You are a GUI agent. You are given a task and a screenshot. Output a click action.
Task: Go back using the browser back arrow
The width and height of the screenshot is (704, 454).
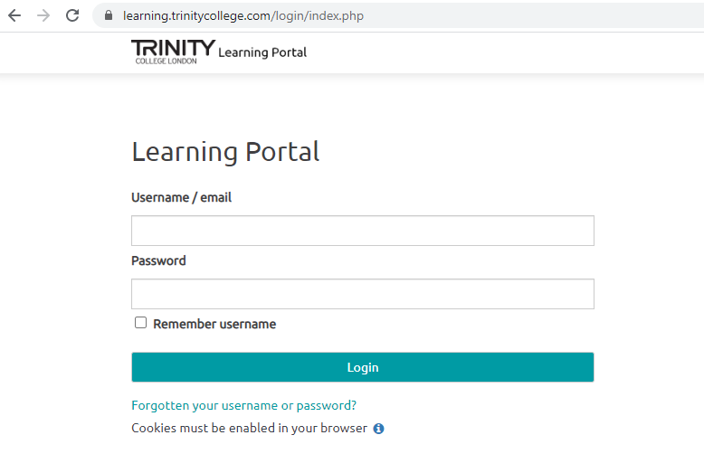click(14, 15)
